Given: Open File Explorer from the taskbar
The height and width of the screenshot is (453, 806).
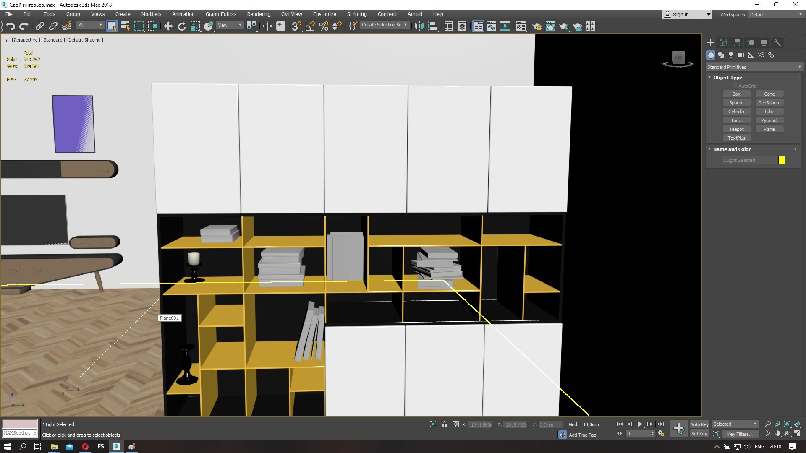Looking at the screenshot, I should coord(54,447).
